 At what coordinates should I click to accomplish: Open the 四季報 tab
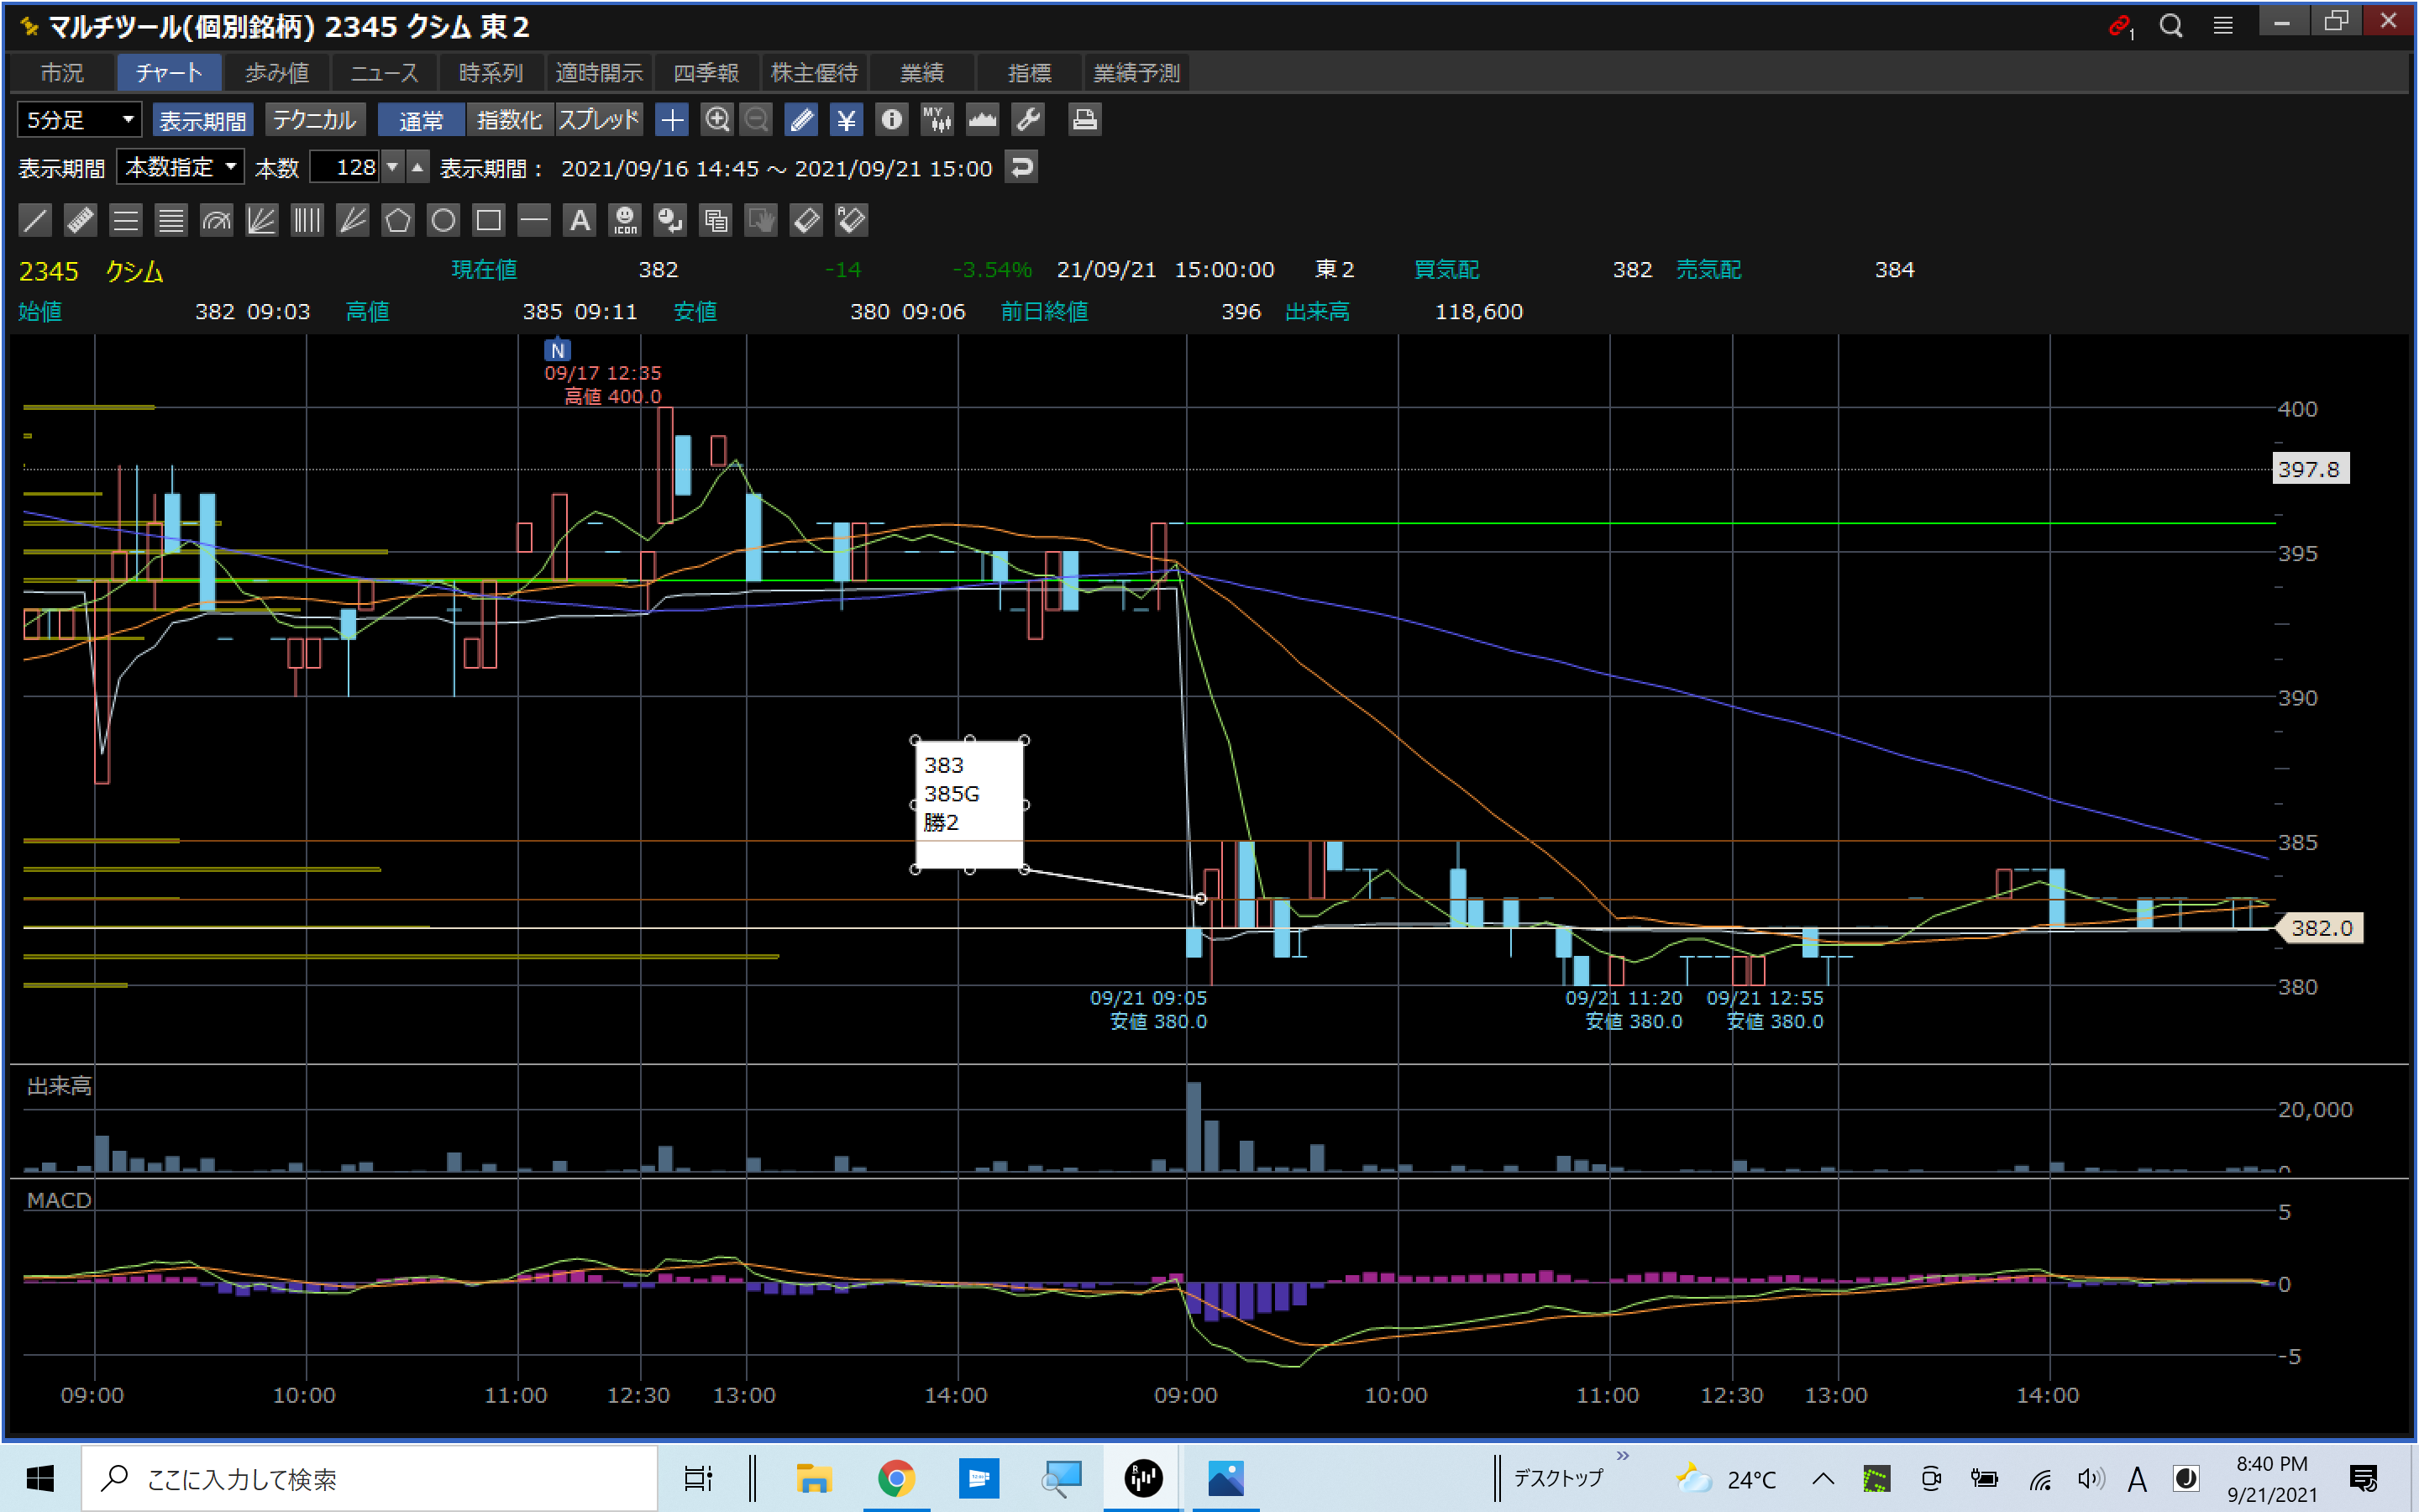pos(706,73)
